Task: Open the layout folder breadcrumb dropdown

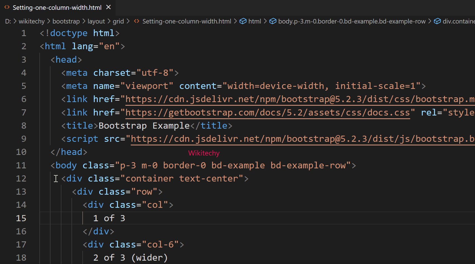Action: tap(96, 21)
